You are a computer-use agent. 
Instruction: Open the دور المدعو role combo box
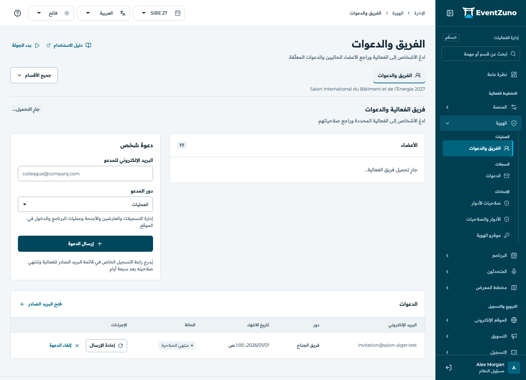tap(85, 205)
